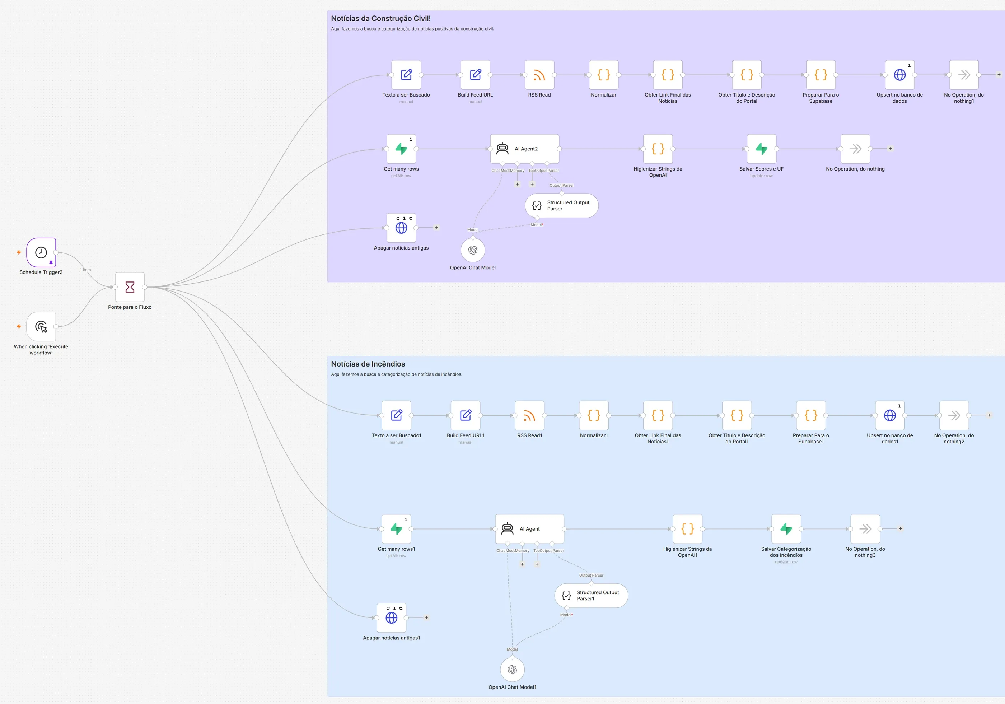The width and height of the screenshot is (1005, 704).
Task: Select the Upsert no banco de dados1 node
Action: pyautogui.click(x=890, y=415)
